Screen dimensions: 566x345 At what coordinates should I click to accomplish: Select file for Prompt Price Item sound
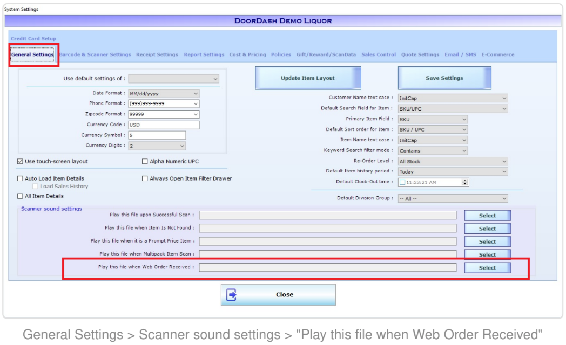click(x=487, y=241)
